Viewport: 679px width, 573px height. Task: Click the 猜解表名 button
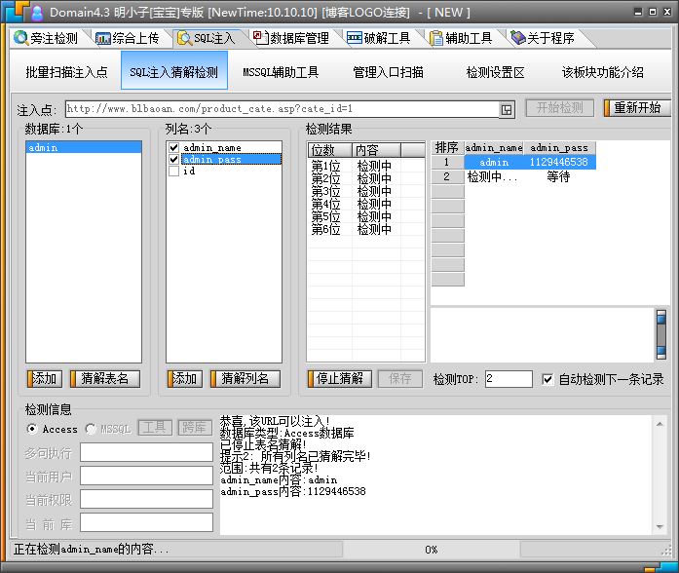pyautogui.click(x=105, y=378)
